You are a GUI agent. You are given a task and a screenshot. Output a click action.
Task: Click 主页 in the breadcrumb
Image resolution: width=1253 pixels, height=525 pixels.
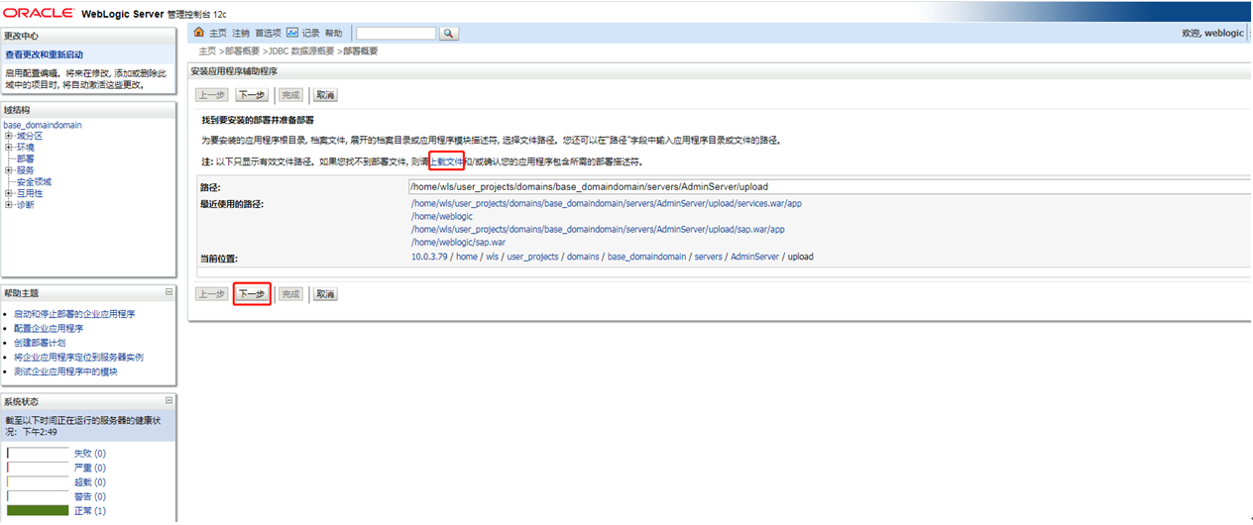tap(207, 51)
